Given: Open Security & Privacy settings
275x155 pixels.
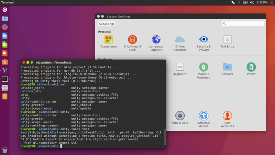Looking at the screenshot, I should coord(203,43).
